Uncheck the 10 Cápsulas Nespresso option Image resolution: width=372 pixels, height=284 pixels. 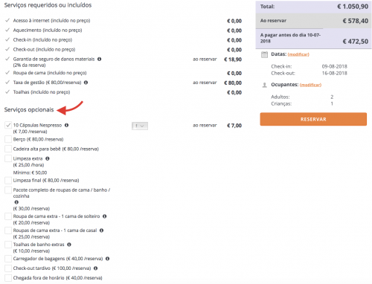point(8,125)
